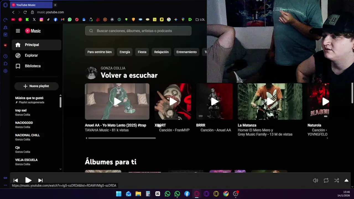Click the YouTube Music logo
This screenshot has width=354, height=199.
point(33,31)
